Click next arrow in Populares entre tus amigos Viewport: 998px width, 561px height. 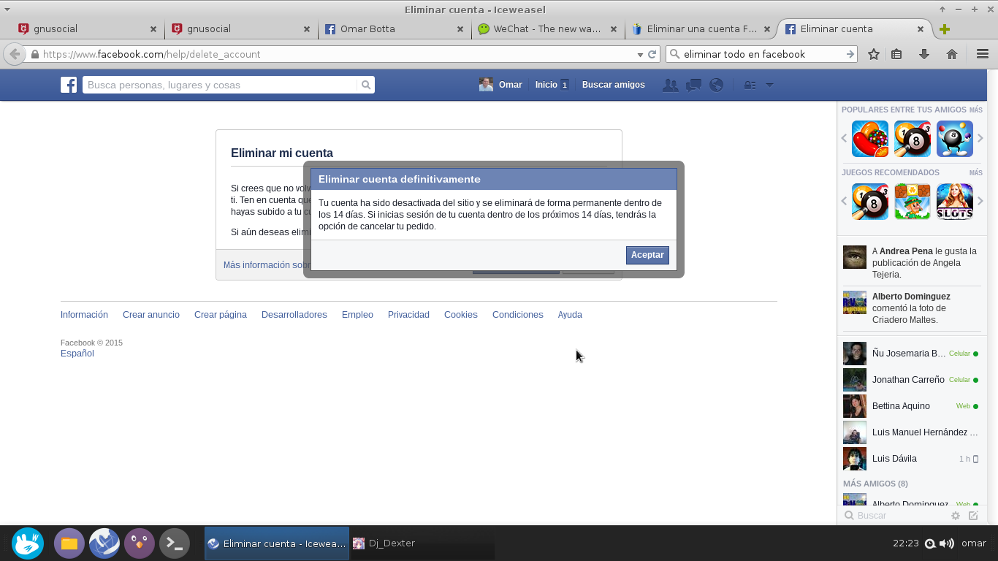click(980, 138)
